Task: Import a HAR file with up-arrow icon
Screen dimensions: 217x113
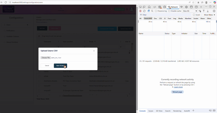Action: [x=204, y=11]
